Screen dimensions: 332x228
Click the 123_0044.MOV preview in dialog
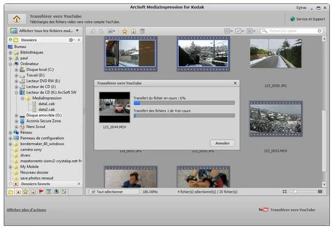115,107
